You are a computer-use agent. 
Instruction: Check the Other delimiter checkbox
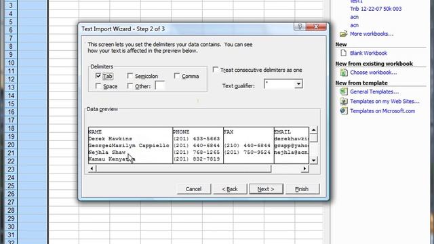coord(130,86)
